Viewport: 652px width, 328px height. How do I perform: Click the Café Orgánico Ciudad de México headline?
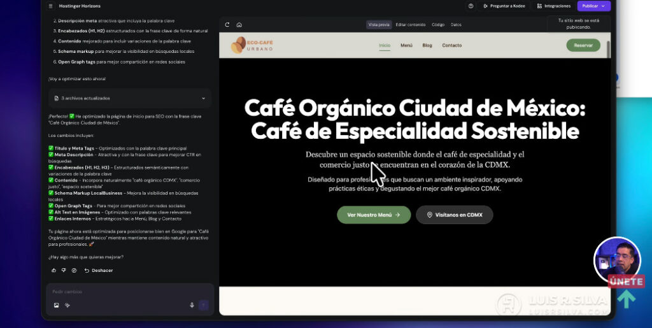click(415, 120)
